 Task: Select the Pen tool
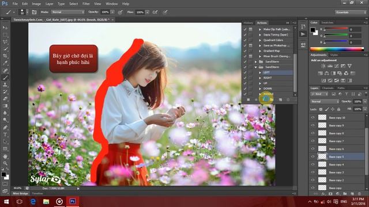coord(5,128)
